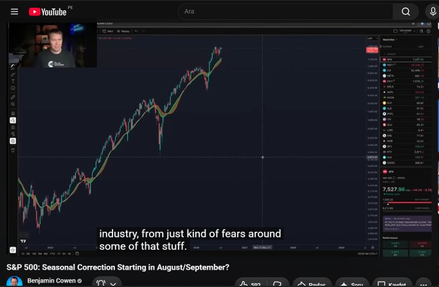Select the META row in the watchlist
The width and height of the screenshot is (439, 287).
pyautogui.click(x=406, y=75)
